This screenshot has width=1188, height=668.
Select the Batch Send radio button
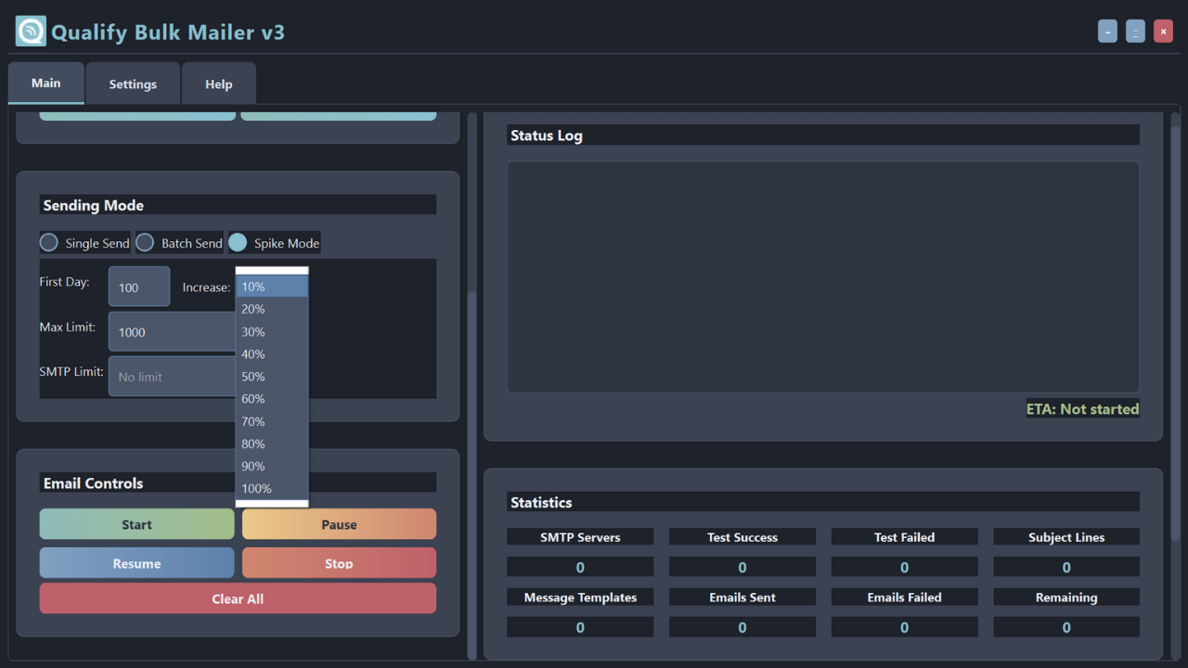pos(146,243)
